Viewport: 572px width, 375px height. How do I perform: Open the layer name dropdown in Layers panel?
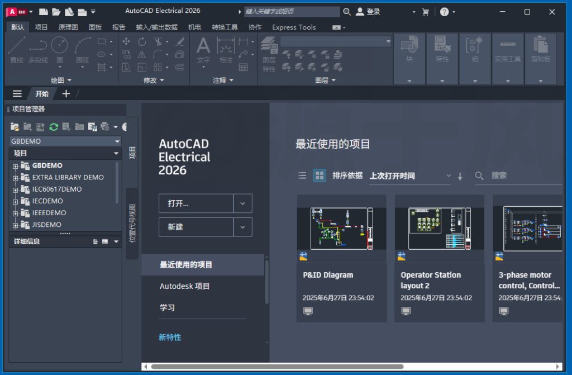[x=336, y=41]
